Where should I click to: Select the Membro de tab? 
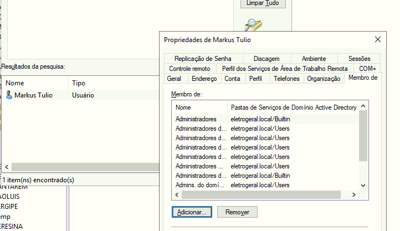click(x=363, y=78)
